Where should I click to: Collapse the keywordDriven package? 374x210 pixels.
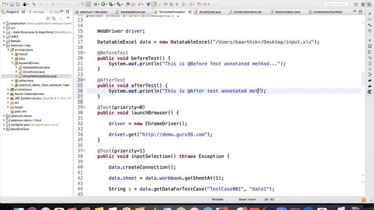tap(13, 63)
